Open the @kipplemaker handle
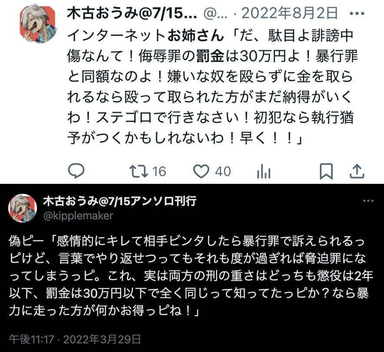Screen dimensions: 384x352 point(78,216)
